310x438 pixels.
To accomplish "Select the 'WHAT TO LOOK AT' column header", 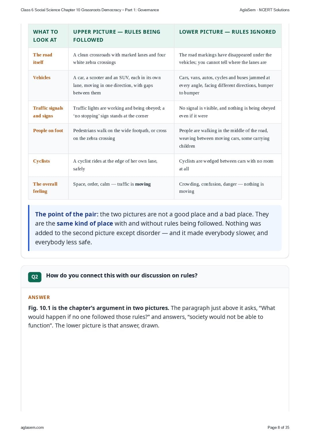I will tap(46, 36).
